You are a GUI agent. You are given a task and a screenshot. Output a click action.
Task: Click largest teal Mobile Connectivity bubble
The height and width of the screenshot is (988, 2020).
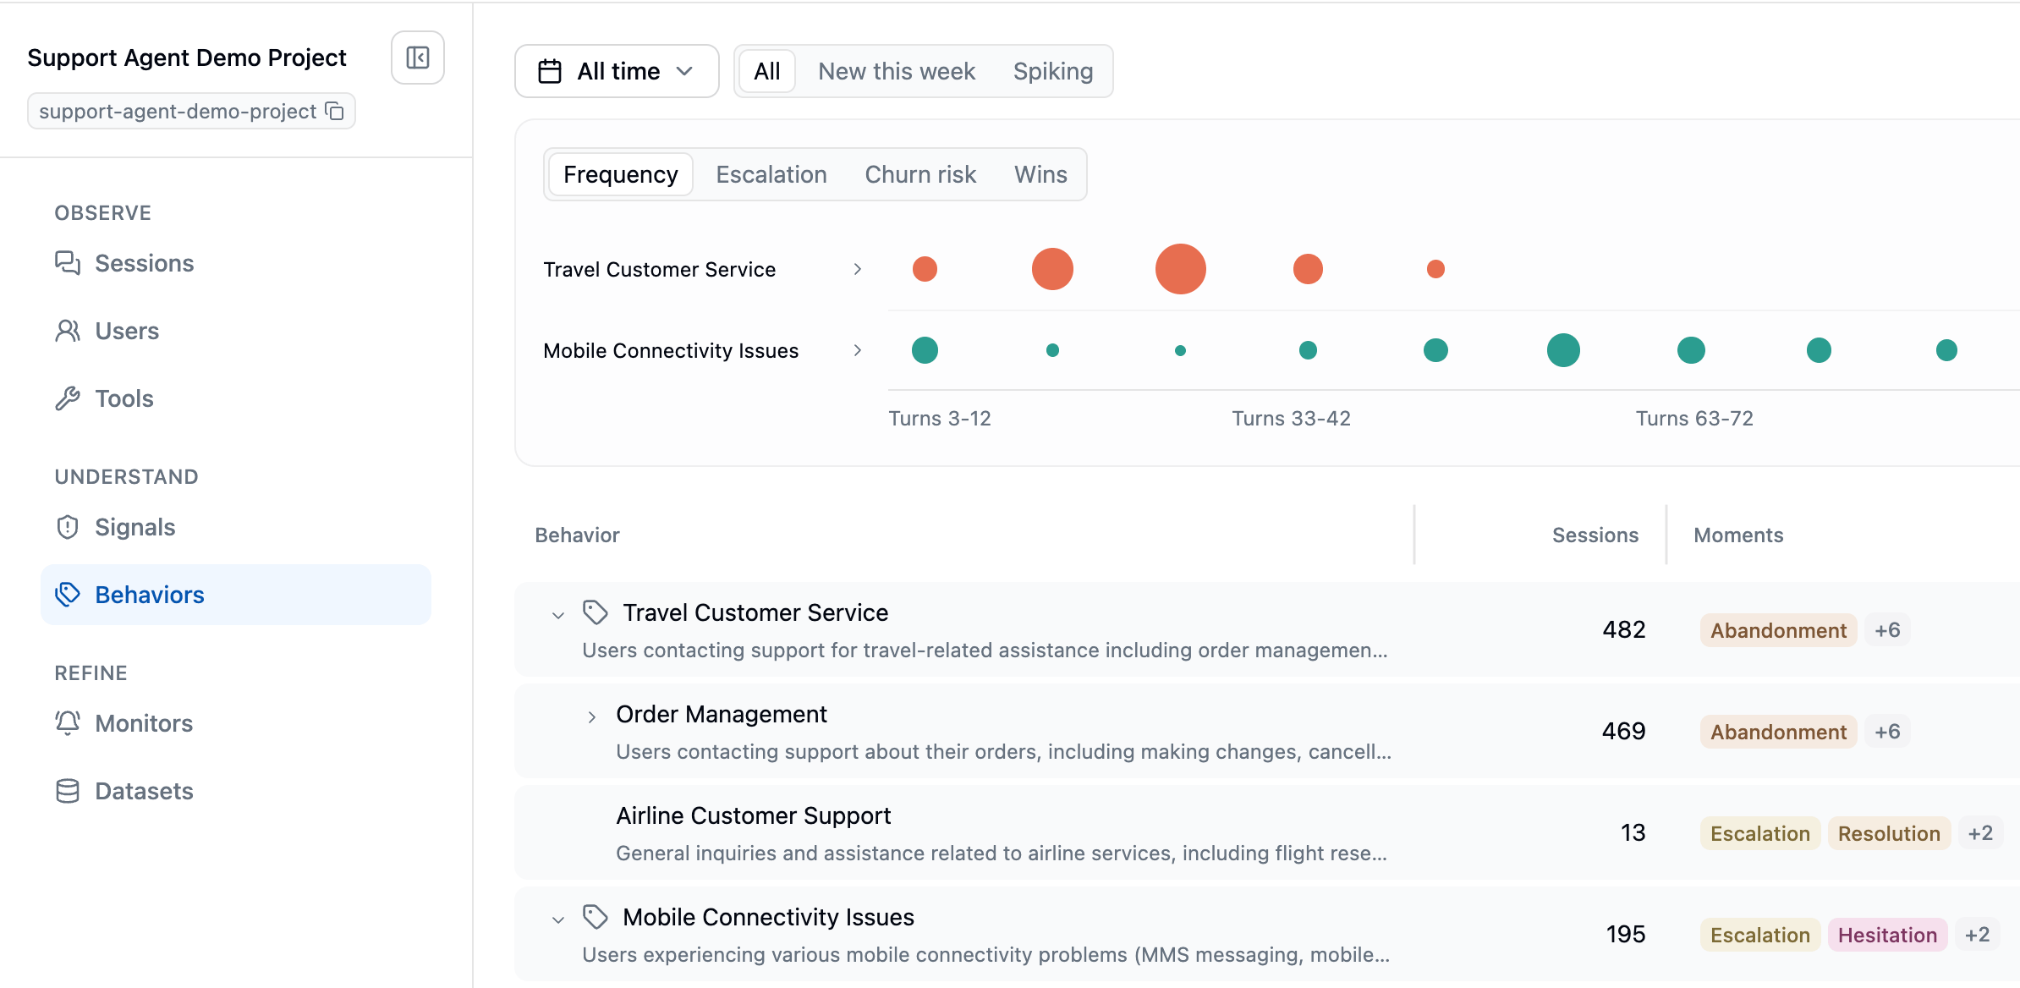click(1563, 350)
